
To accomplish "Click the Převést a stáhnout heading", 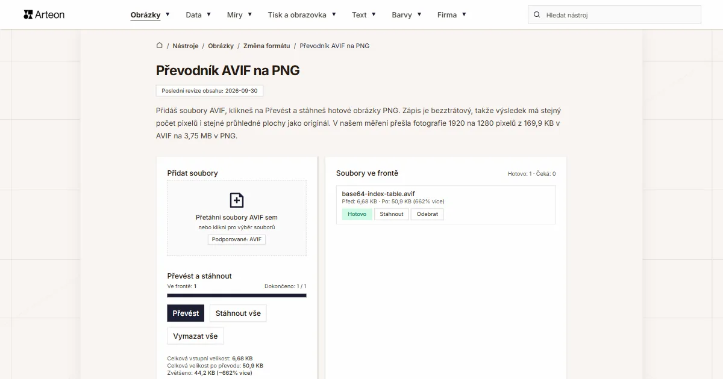I will [199, 276].
